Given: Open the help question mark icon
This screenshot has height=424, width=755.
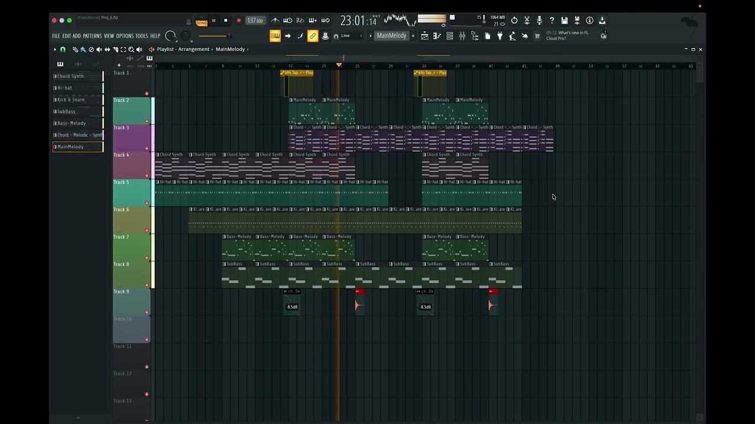Looking at the screenshot, I should tap(552, 20).
